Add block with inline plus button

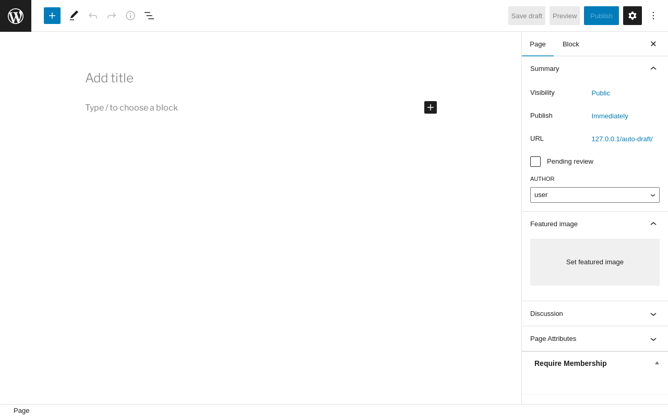pyautogui.click(x=431, y=107)
